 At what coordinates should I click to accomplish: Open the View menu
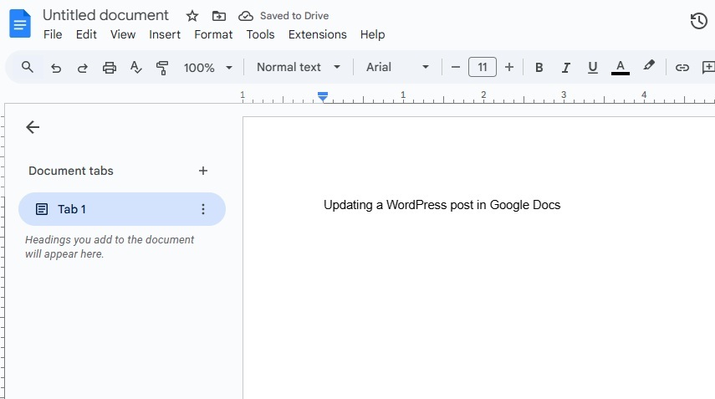(123, 34)
